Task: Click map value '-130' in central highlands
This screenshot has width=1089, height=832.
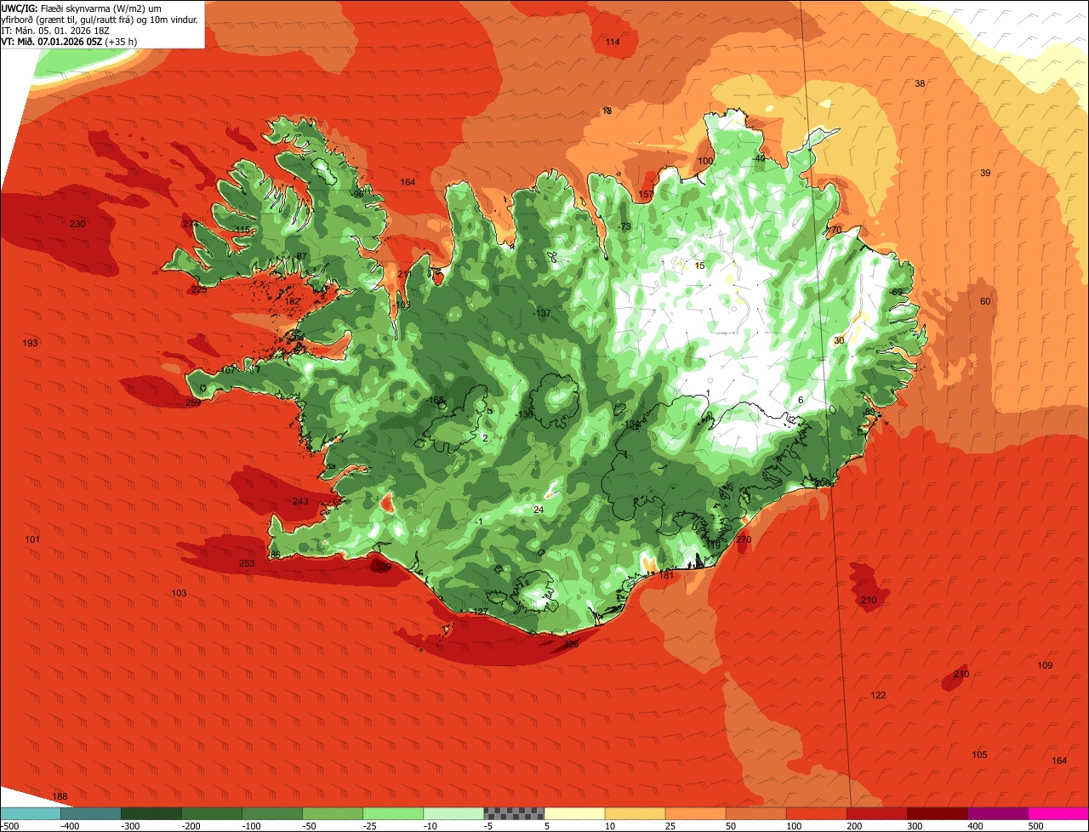Action: (x=525, y=414)
